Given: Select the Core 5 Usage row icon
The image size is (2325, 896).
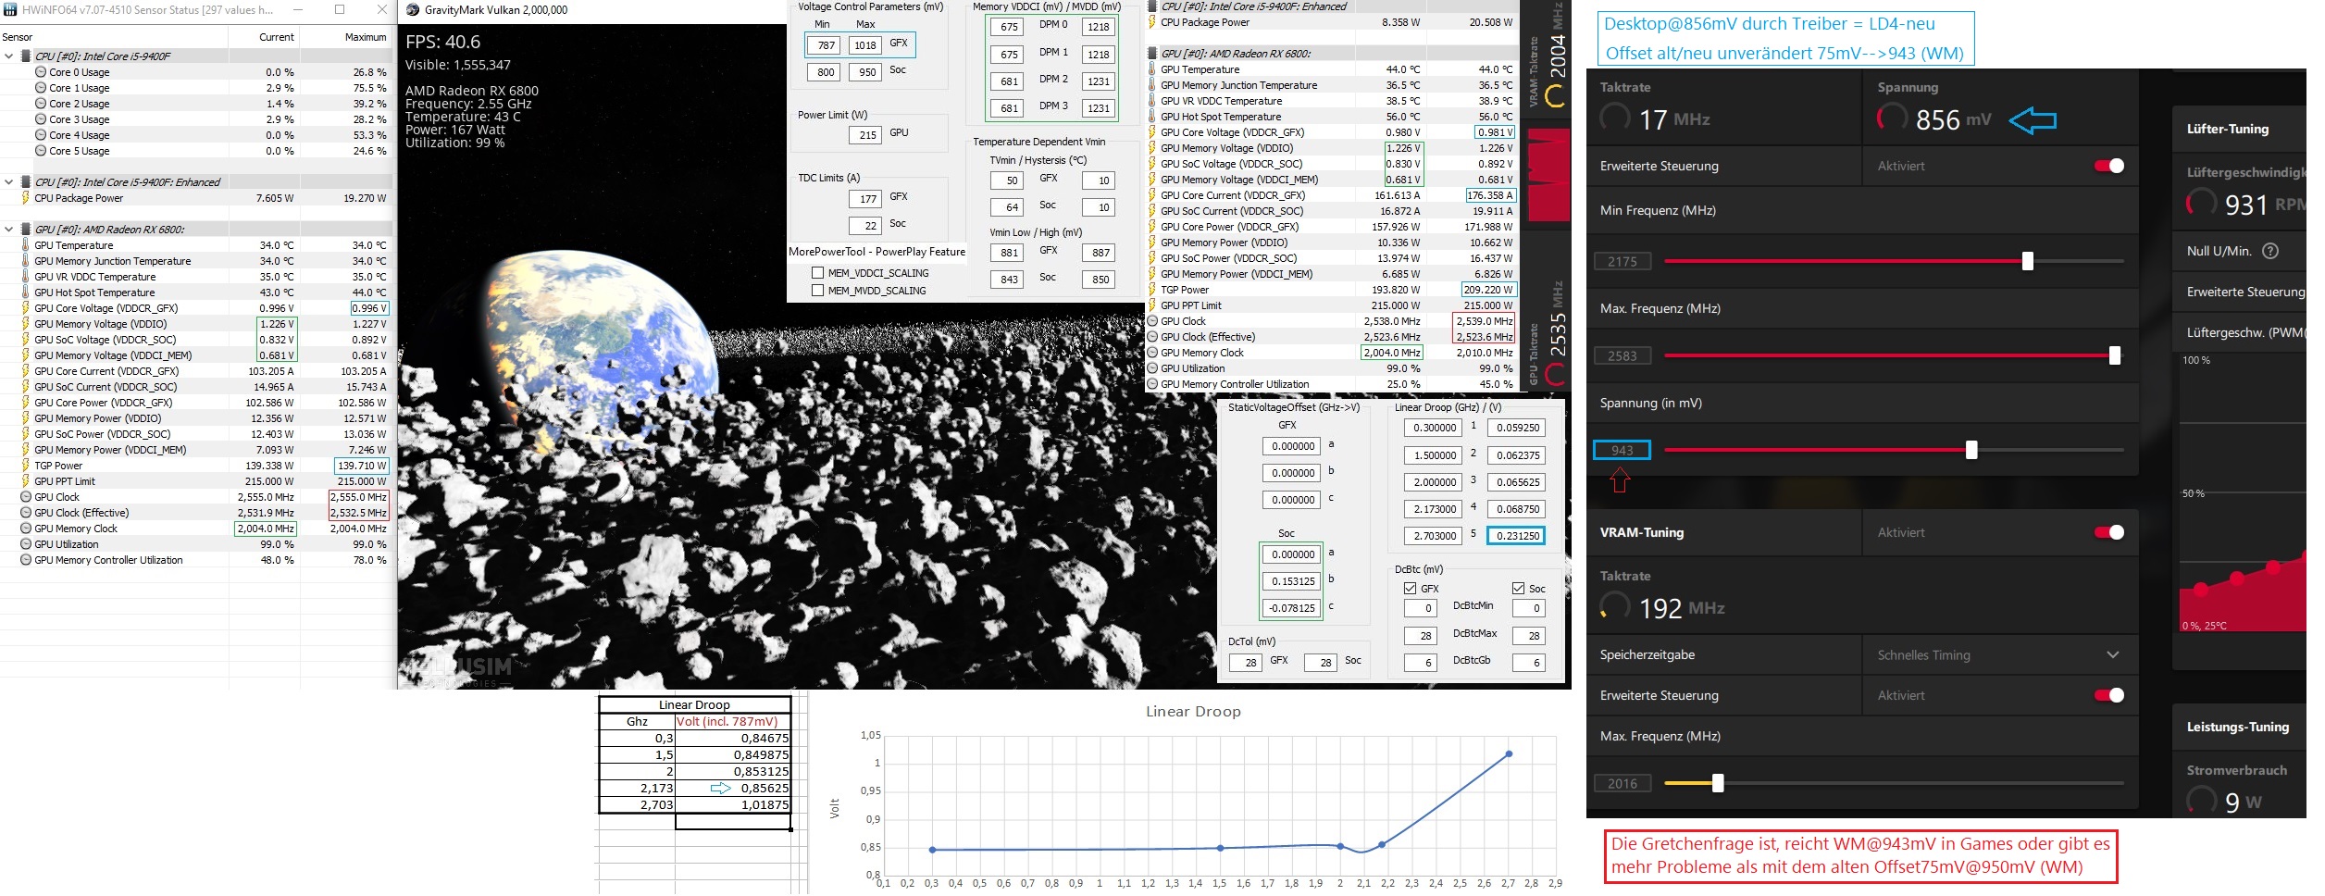Looking at the screenshot, I should [x=41, y=151].
